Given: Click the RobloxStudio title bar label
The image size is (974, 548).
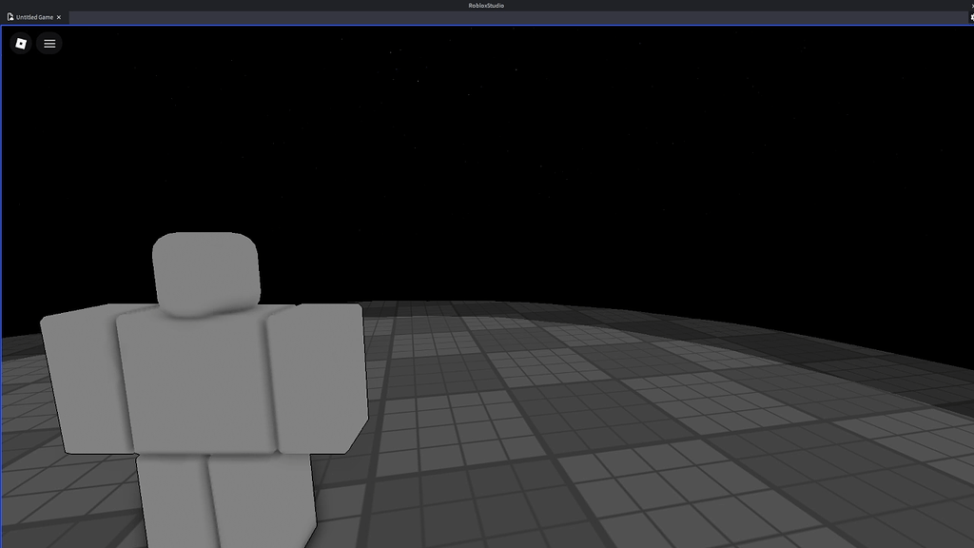Looking at the screenshot, I should pyautogui.click(x=487, y=5).
